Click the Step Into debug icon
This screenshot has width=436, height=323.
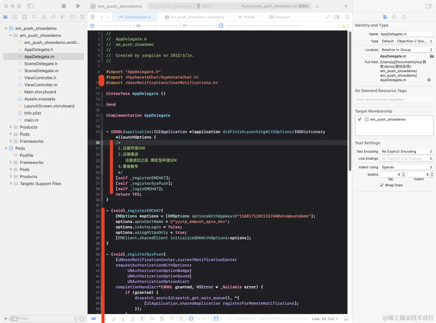[x=123, y=319]
